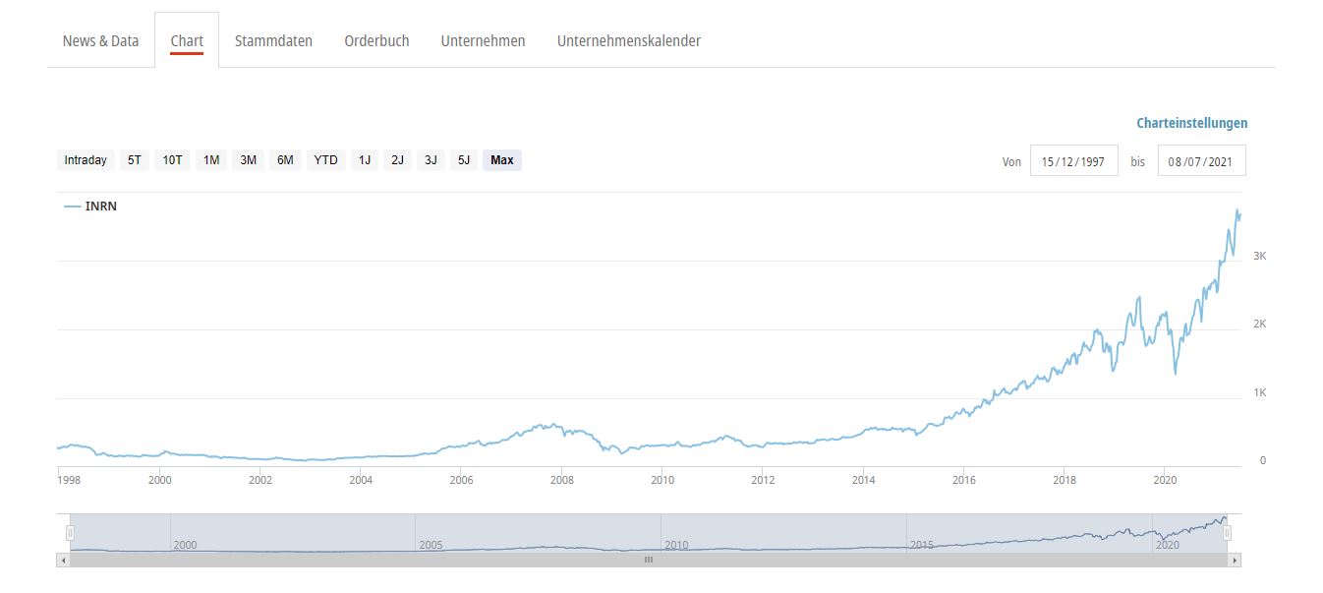This screenshot has width=1323, height=593.
Task: Open the Orderbuch tab
Action: click(x=376, y=41)
